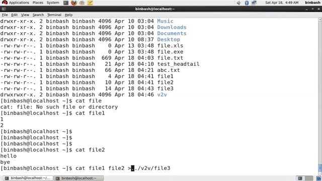
Task: Click the 'hello' output line
Action: 9,156
